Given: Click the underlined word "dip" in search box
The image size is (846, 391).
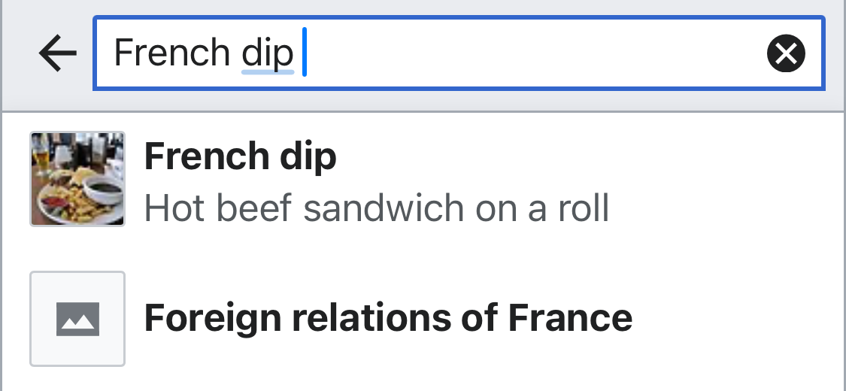Looking at the screenshot, I should tap(267, 53).
